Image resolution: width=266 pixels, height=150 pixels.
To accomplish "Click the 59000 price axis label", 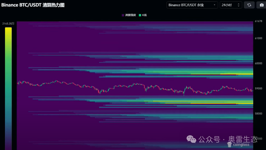I will tap(258, 88).
